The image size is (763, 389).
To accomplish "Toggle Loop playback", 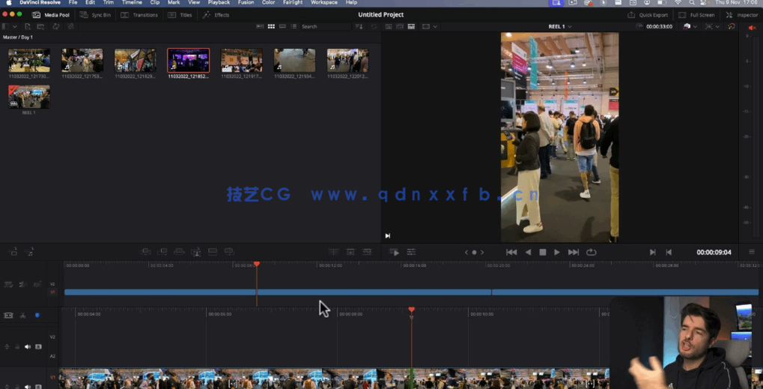I will [x=592, y=252].
